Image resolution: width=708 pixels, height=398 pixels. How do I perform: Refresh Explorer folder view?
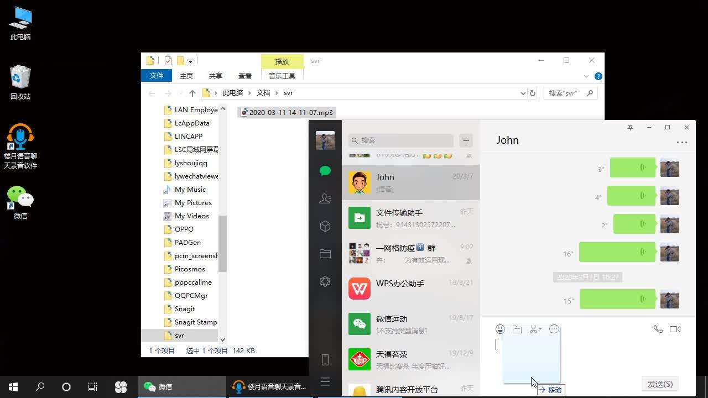pos(533,93)
